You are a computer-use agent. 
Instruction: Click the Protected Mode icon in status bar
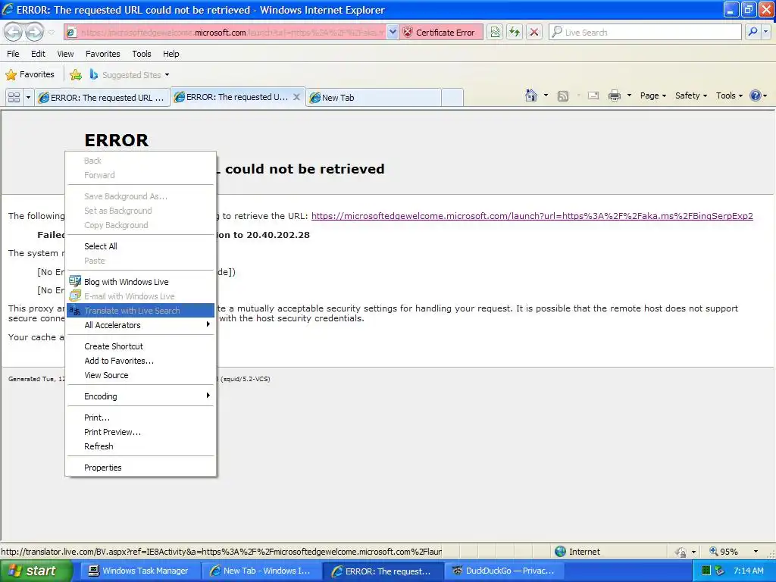tap(681, 552)
